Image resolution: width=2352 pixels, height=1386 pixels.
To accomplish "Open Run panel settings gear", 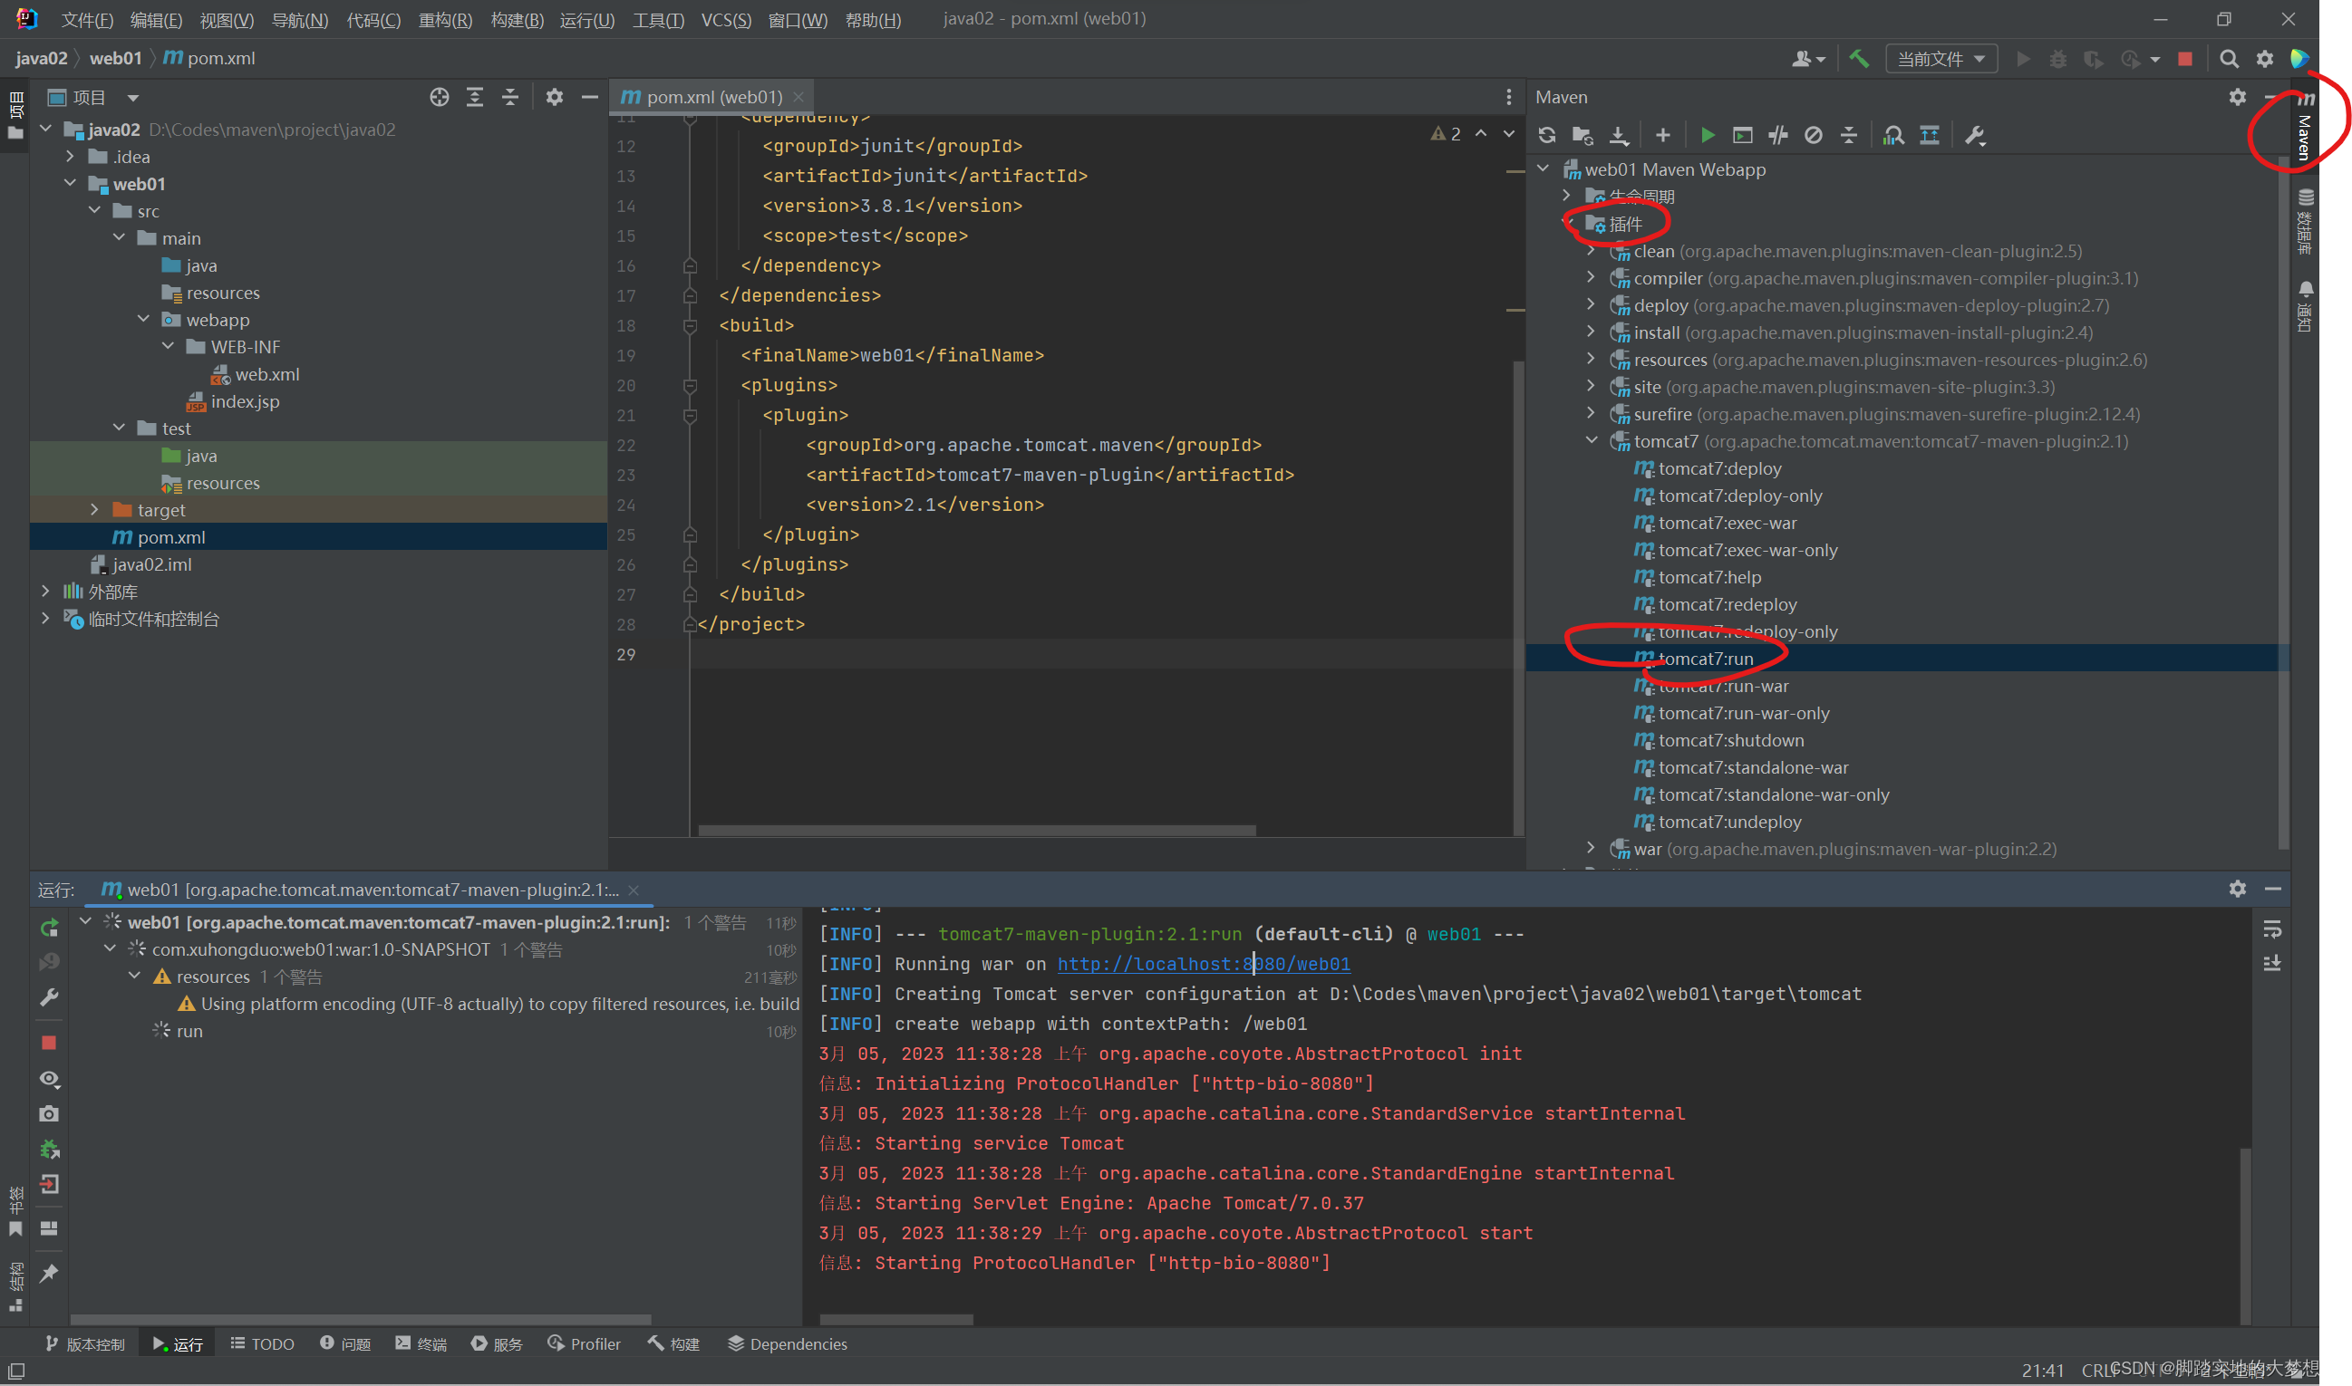I will coord(2237,890).
